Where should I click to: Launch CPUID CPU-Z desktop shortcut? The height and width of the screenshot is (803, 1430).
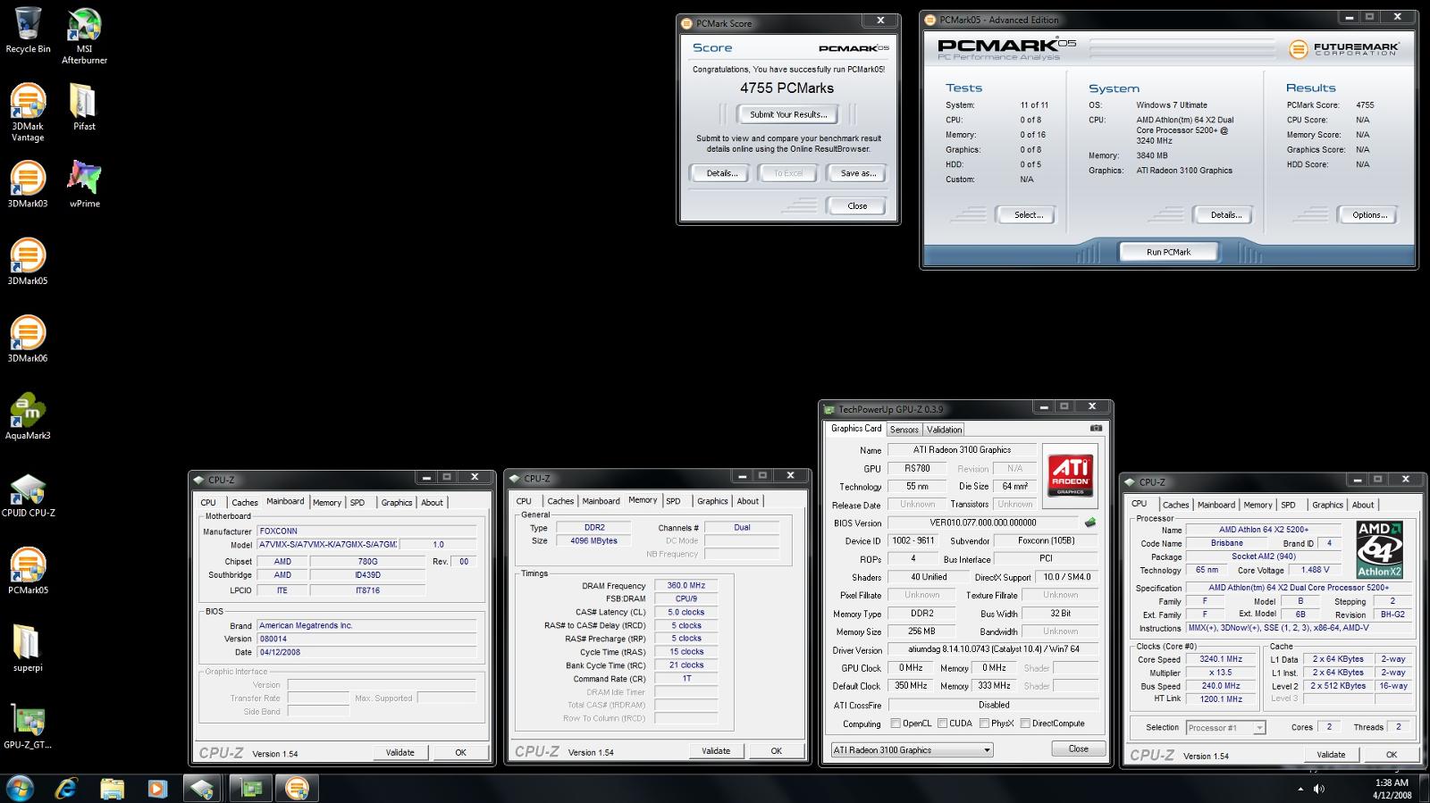coord(28,495)
